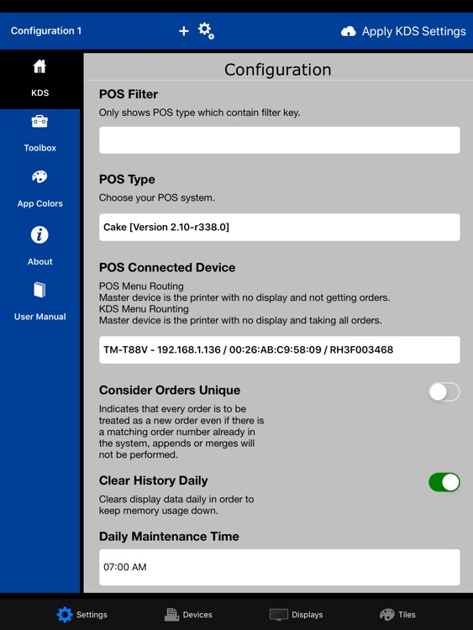Open the Toolbox icon in sidebar
The image size is (473, 630).
pyautogui.click(x=39, y=121)
